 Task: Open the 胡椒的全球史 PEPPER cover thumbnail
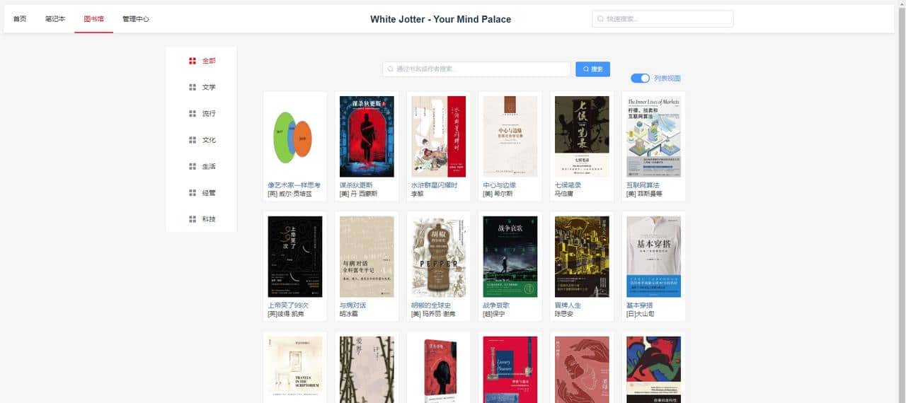pyautogui.click(x=439, y=257)
